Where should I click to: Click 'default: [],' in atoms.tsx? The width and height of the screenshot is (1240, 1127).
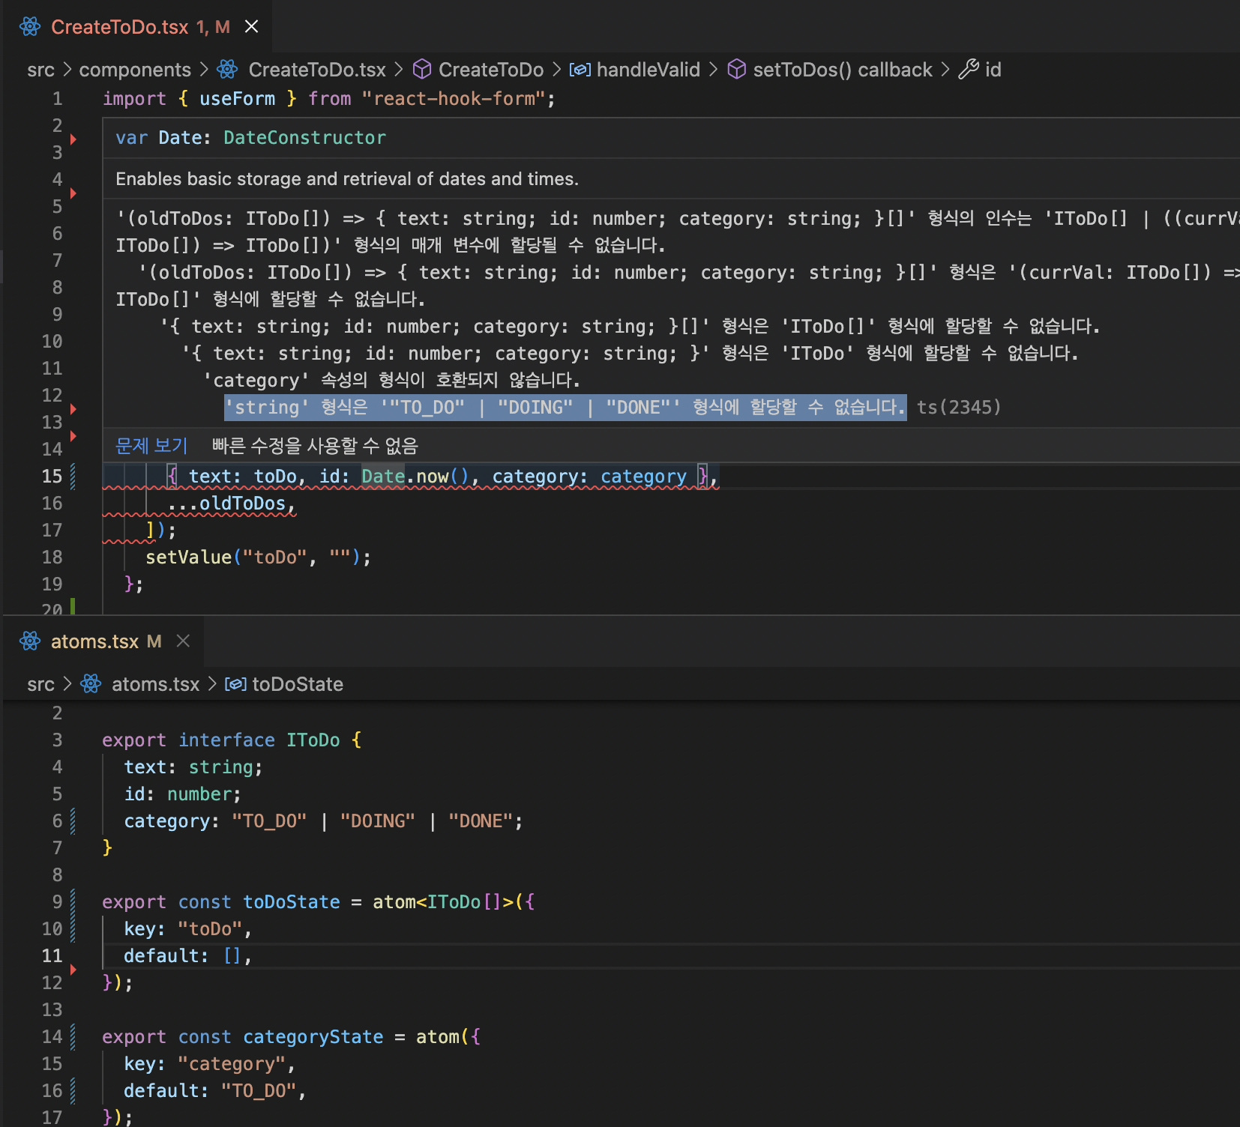[x=187, y=956]
